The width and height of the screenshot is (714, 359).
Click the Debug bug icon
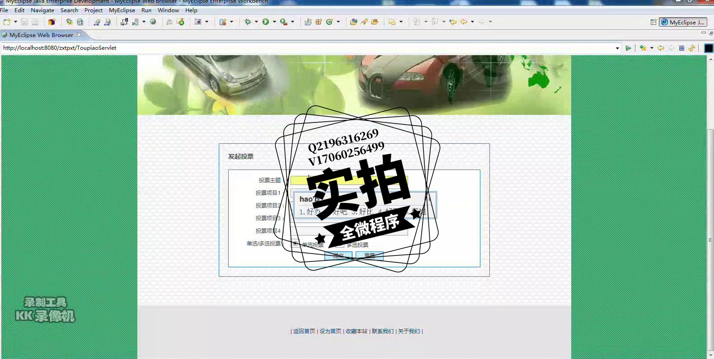pyautogui.click(x=248, y=22)
